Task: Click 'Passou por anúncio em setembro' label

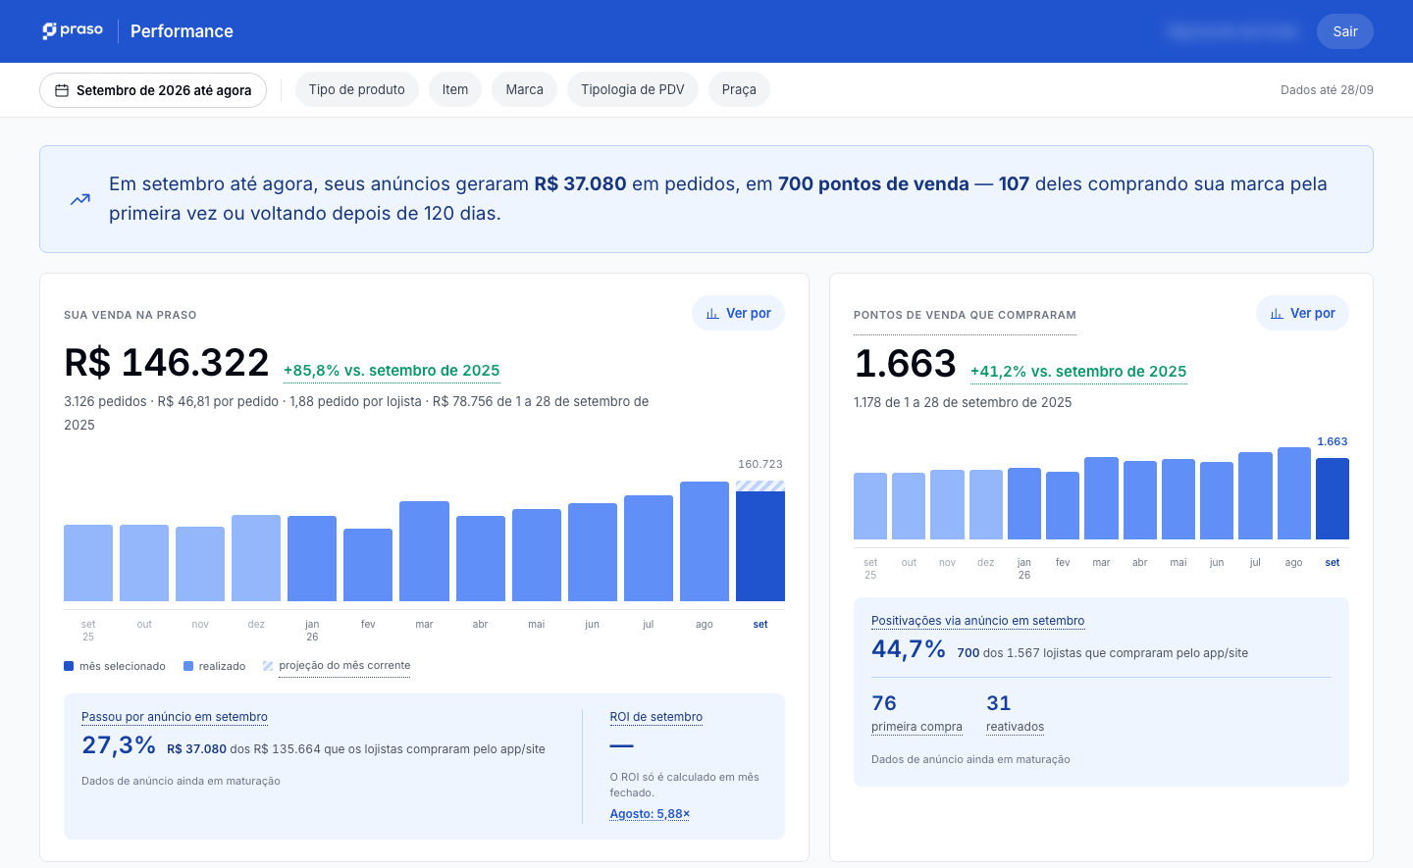Action: point(175,717)
